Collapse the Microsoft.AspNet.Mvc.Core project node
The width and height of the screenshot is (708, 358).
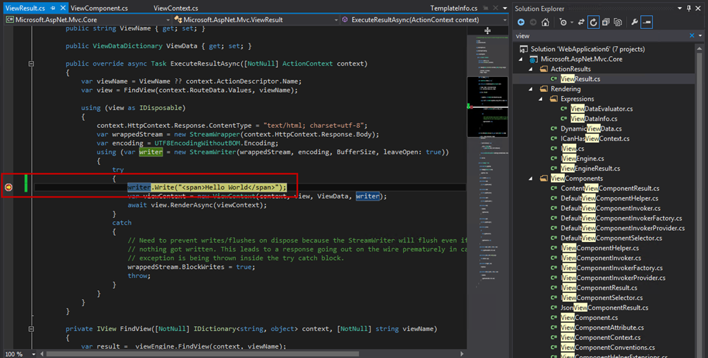[x=521, y=59]
